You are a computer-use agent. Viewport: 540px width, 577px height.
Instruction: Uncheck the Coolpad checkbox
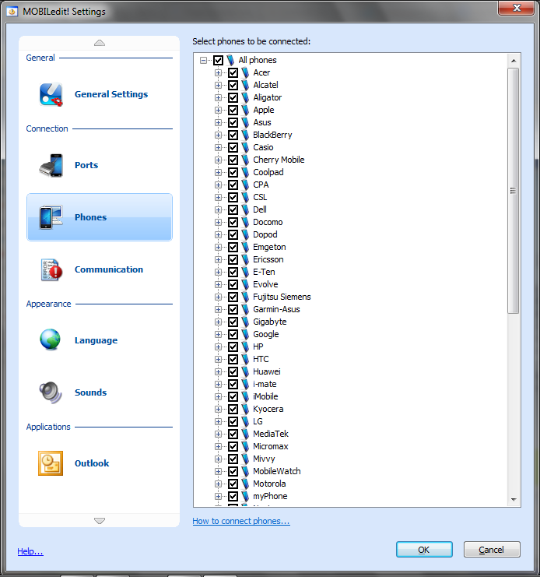click(x=233, y=172)
